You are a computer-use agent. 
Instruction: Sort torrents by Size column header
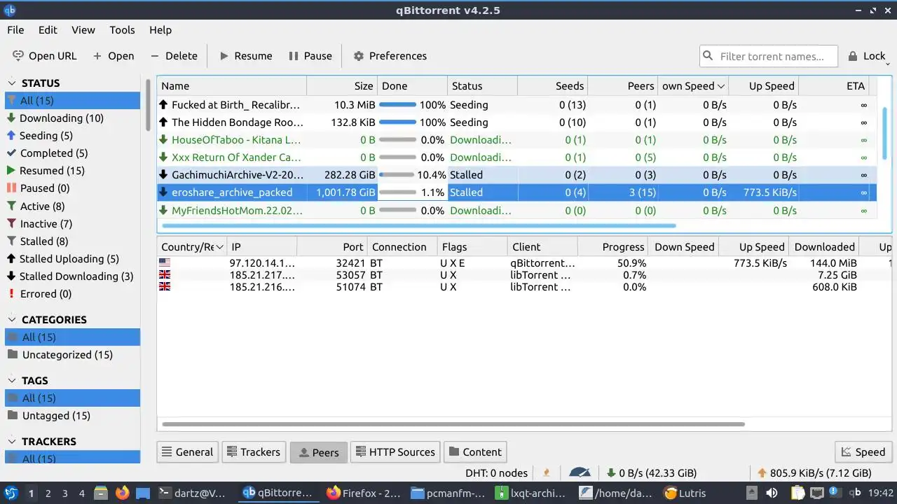(x=342, y=86)
